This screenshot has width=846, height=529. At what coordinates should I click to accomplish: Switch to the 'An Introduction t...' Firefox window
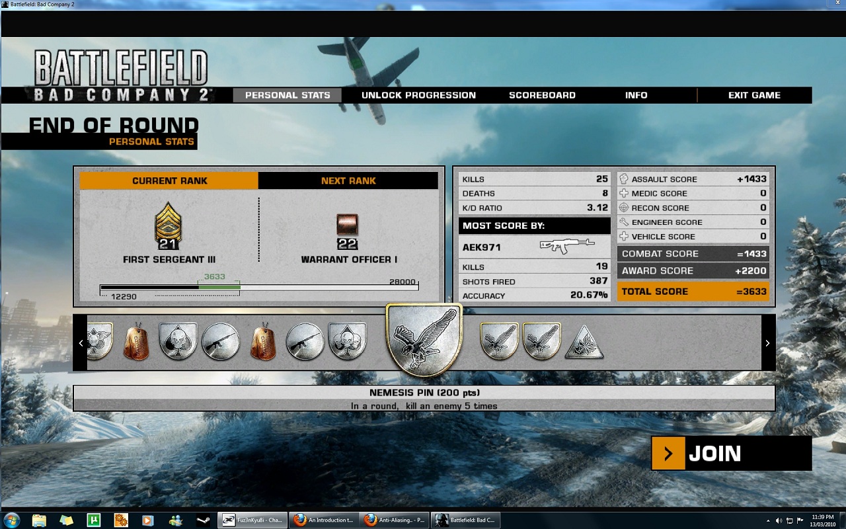point(323,520)
